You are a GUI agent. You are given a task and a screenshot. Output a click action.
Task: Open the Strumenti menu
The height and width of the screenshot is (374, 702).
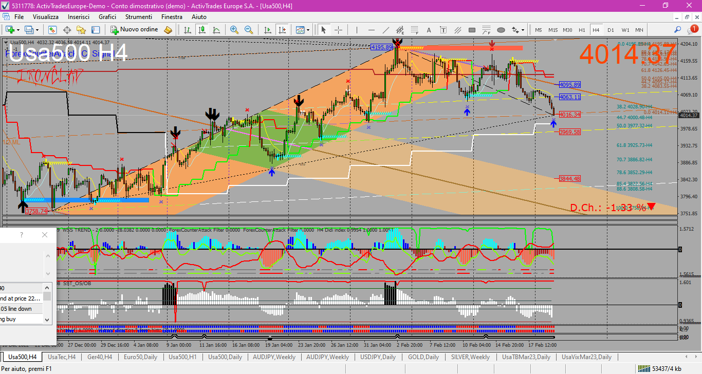139,16
